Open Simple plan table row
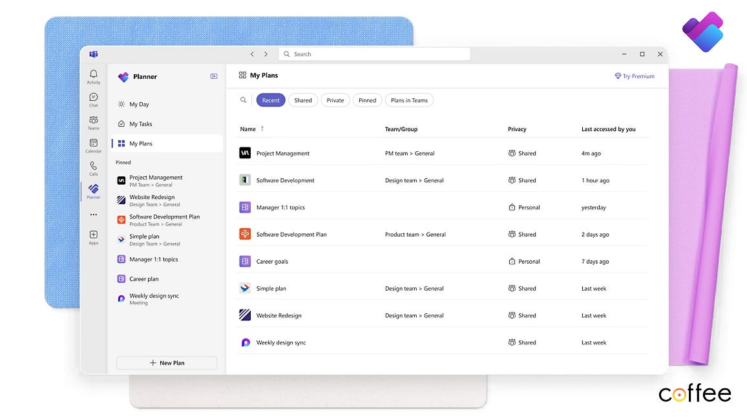The image size is (747, 420). pos(443,289)
